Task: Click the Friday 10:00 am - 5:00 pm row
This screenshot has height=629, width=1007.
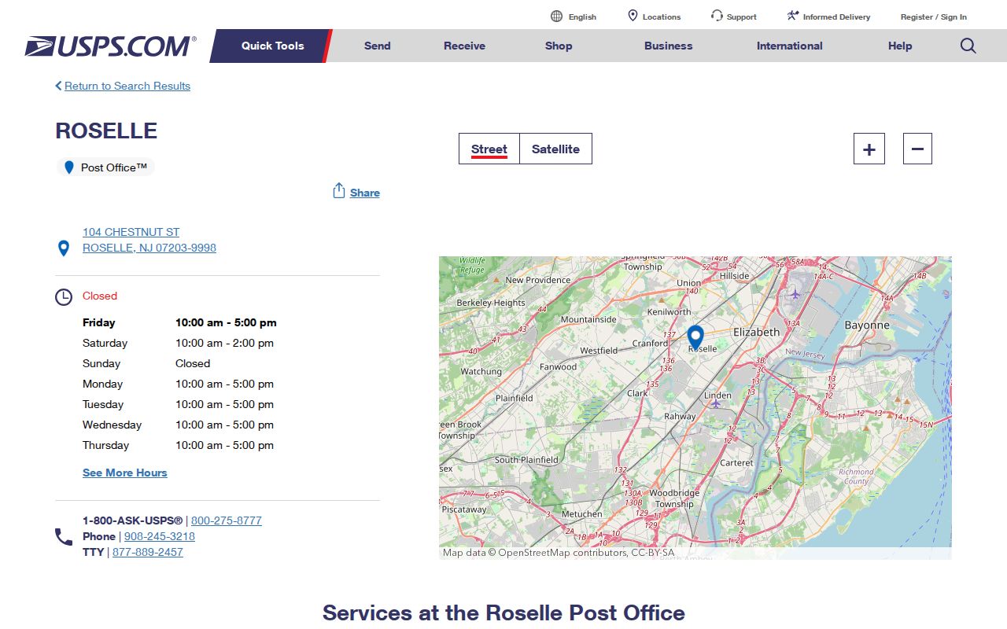Action: click(179, 322)
